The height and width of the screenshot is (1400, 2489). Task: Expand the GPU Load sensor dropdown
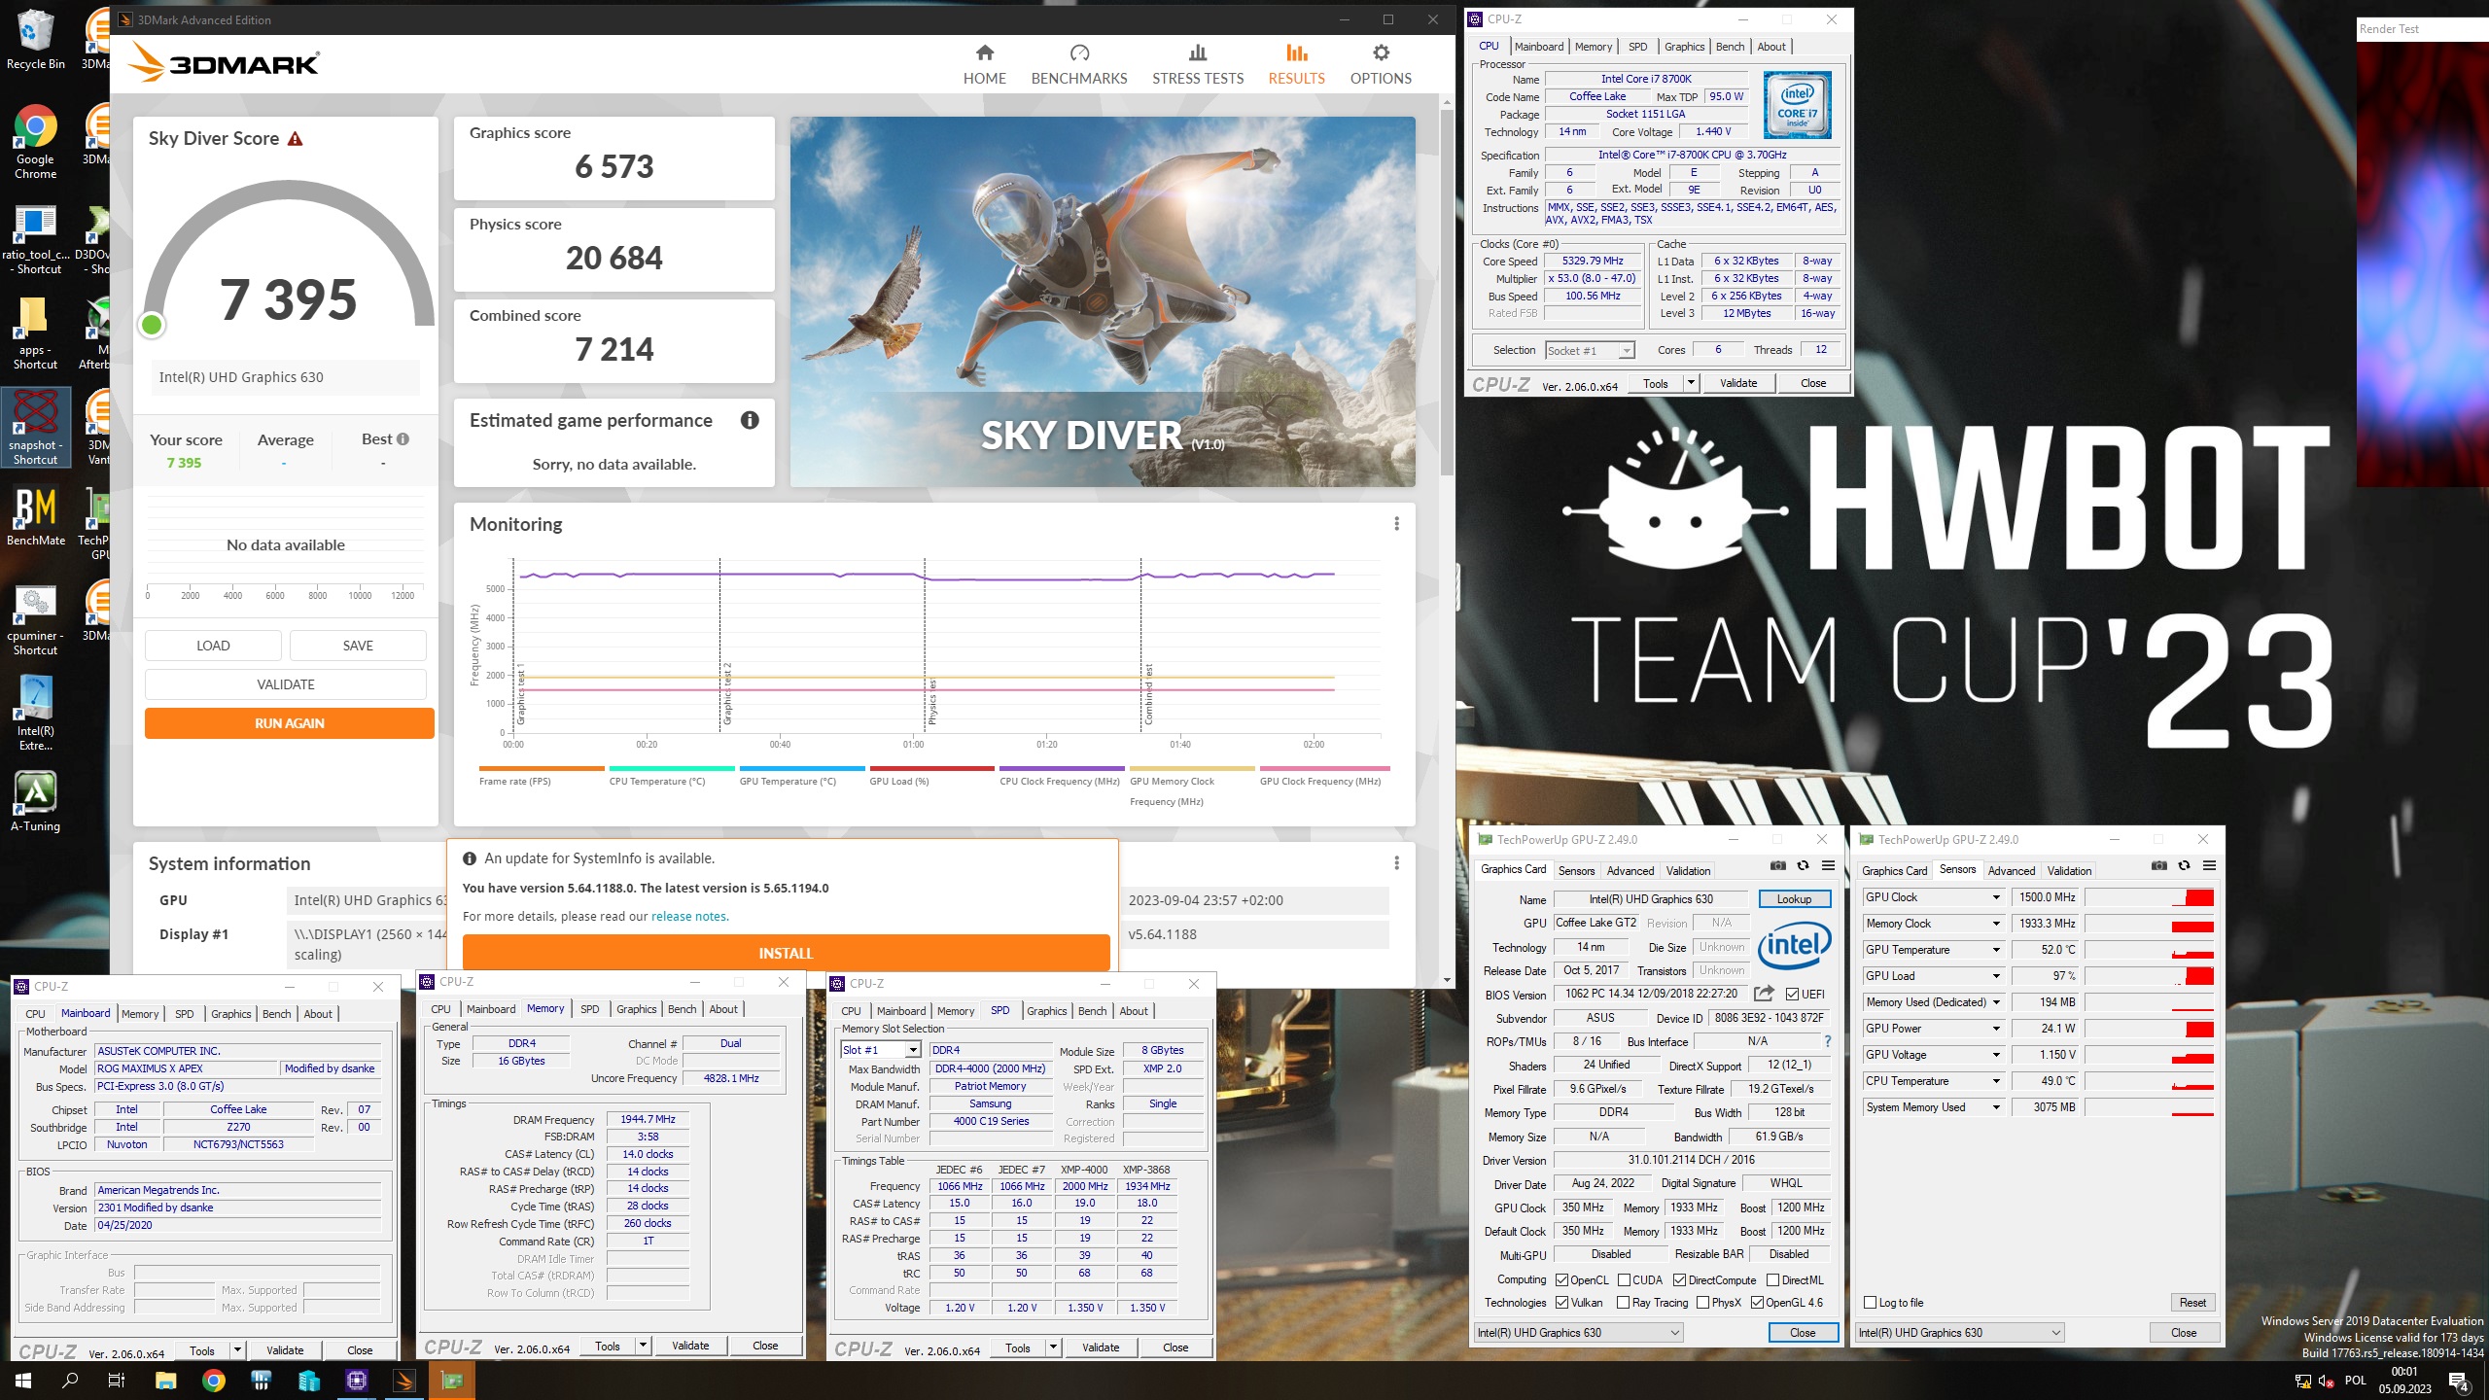[1996, 976]
